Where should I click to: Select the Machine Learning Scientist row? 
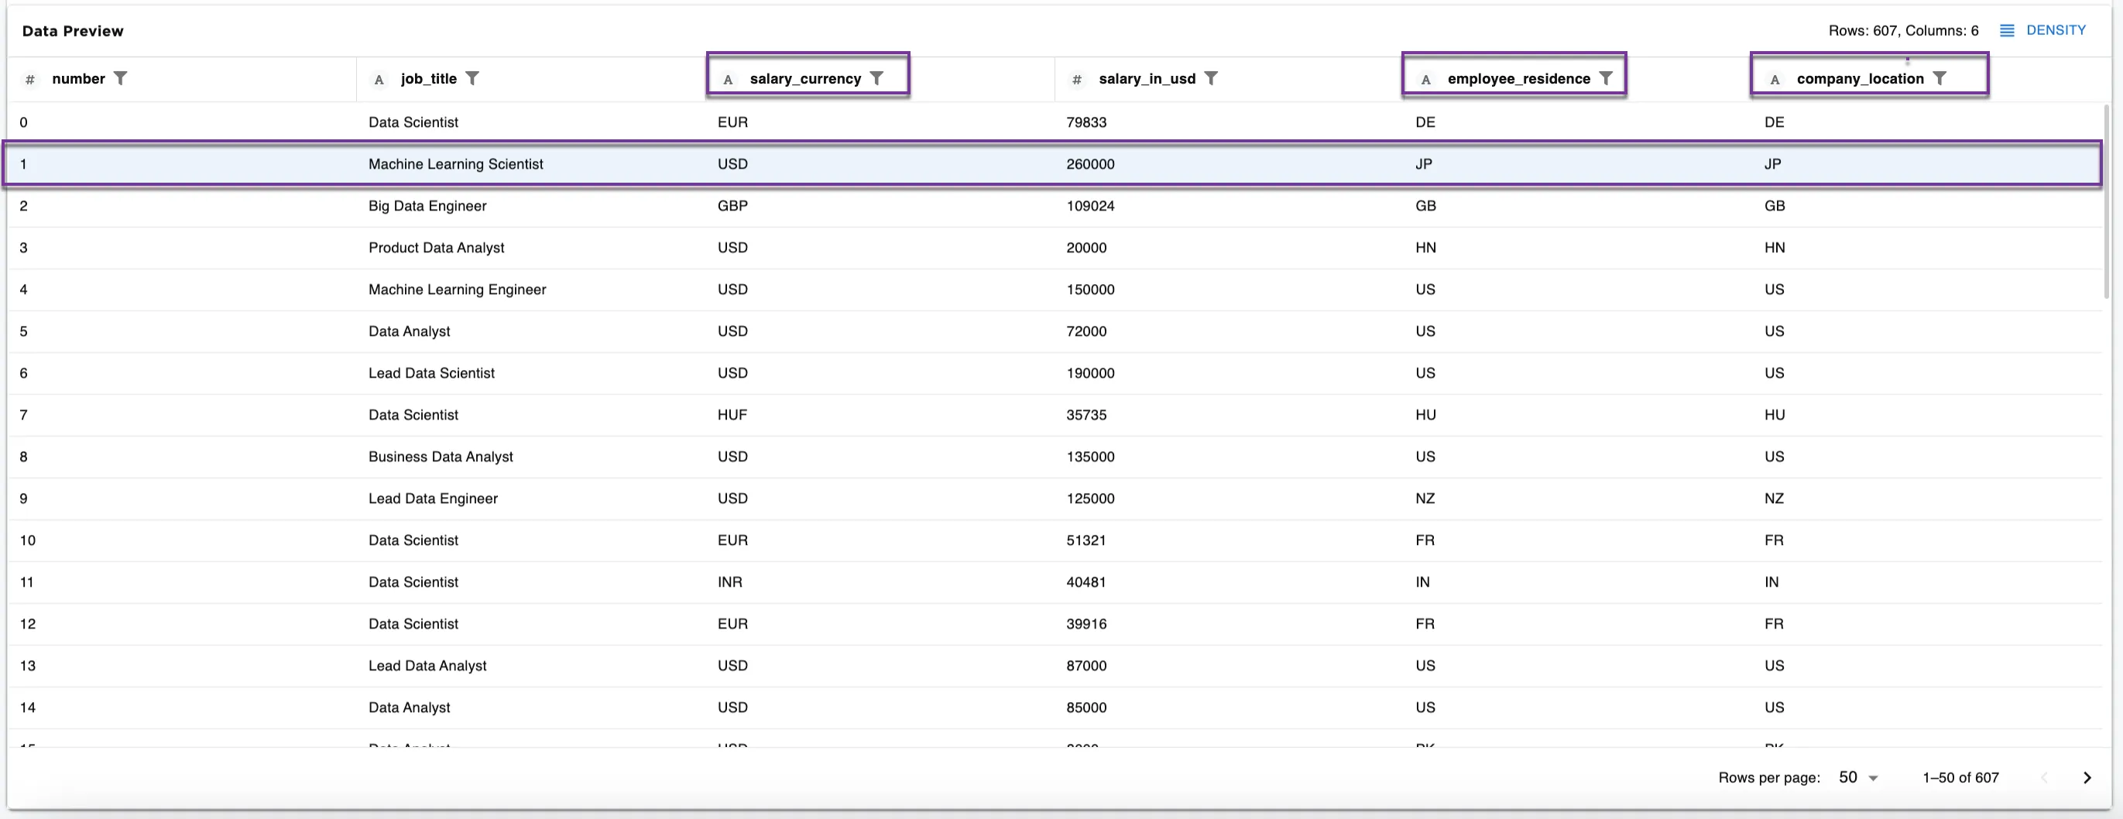pyautogui.click(x=455, y=164)
